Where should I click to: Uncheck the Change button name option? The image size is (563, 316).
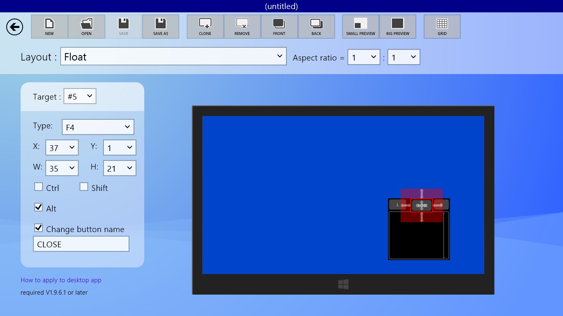pos(39,228)
